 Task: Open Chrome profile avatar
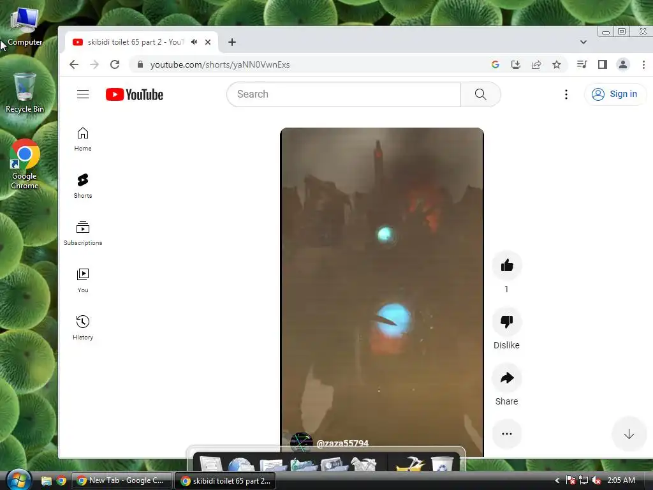click(x=622, y=64)
